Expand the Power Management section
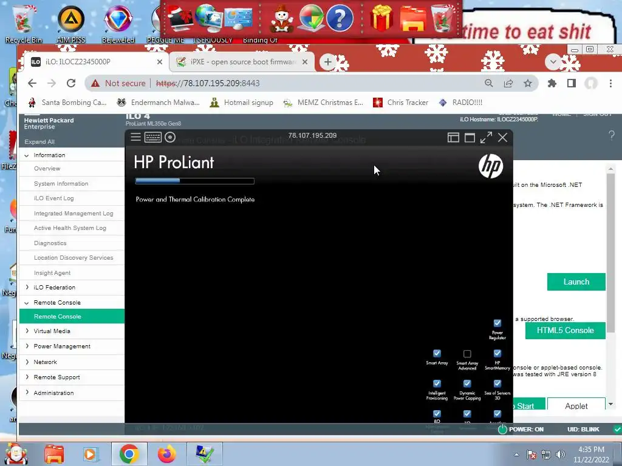The width and height of the screenshot is (622, 466). [27, 346]
